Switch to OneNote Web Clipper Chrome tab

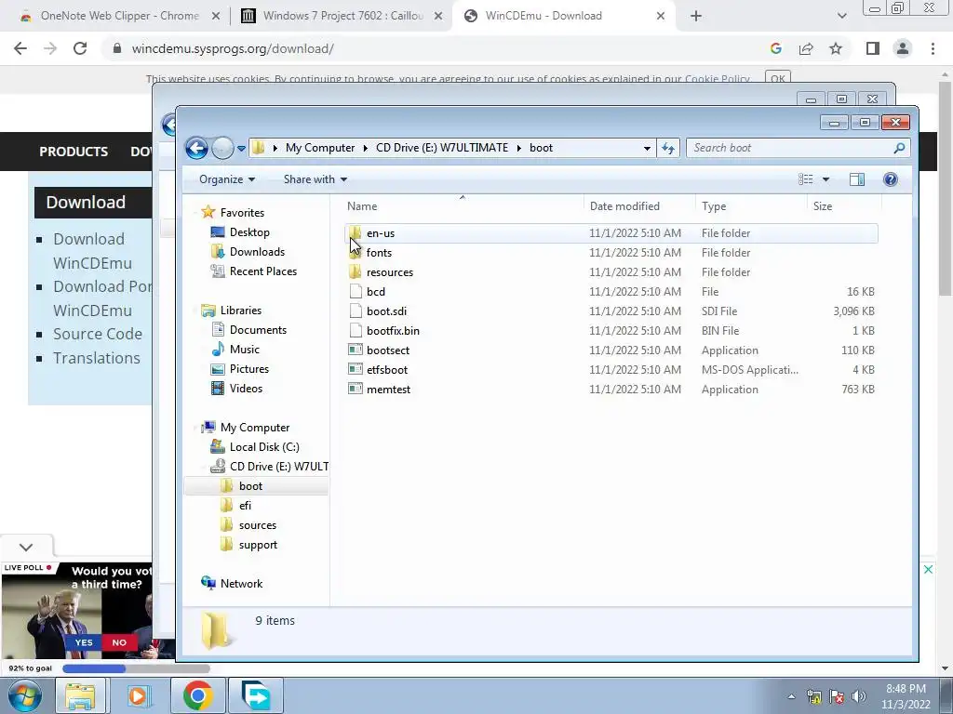[x=118, y=16]
